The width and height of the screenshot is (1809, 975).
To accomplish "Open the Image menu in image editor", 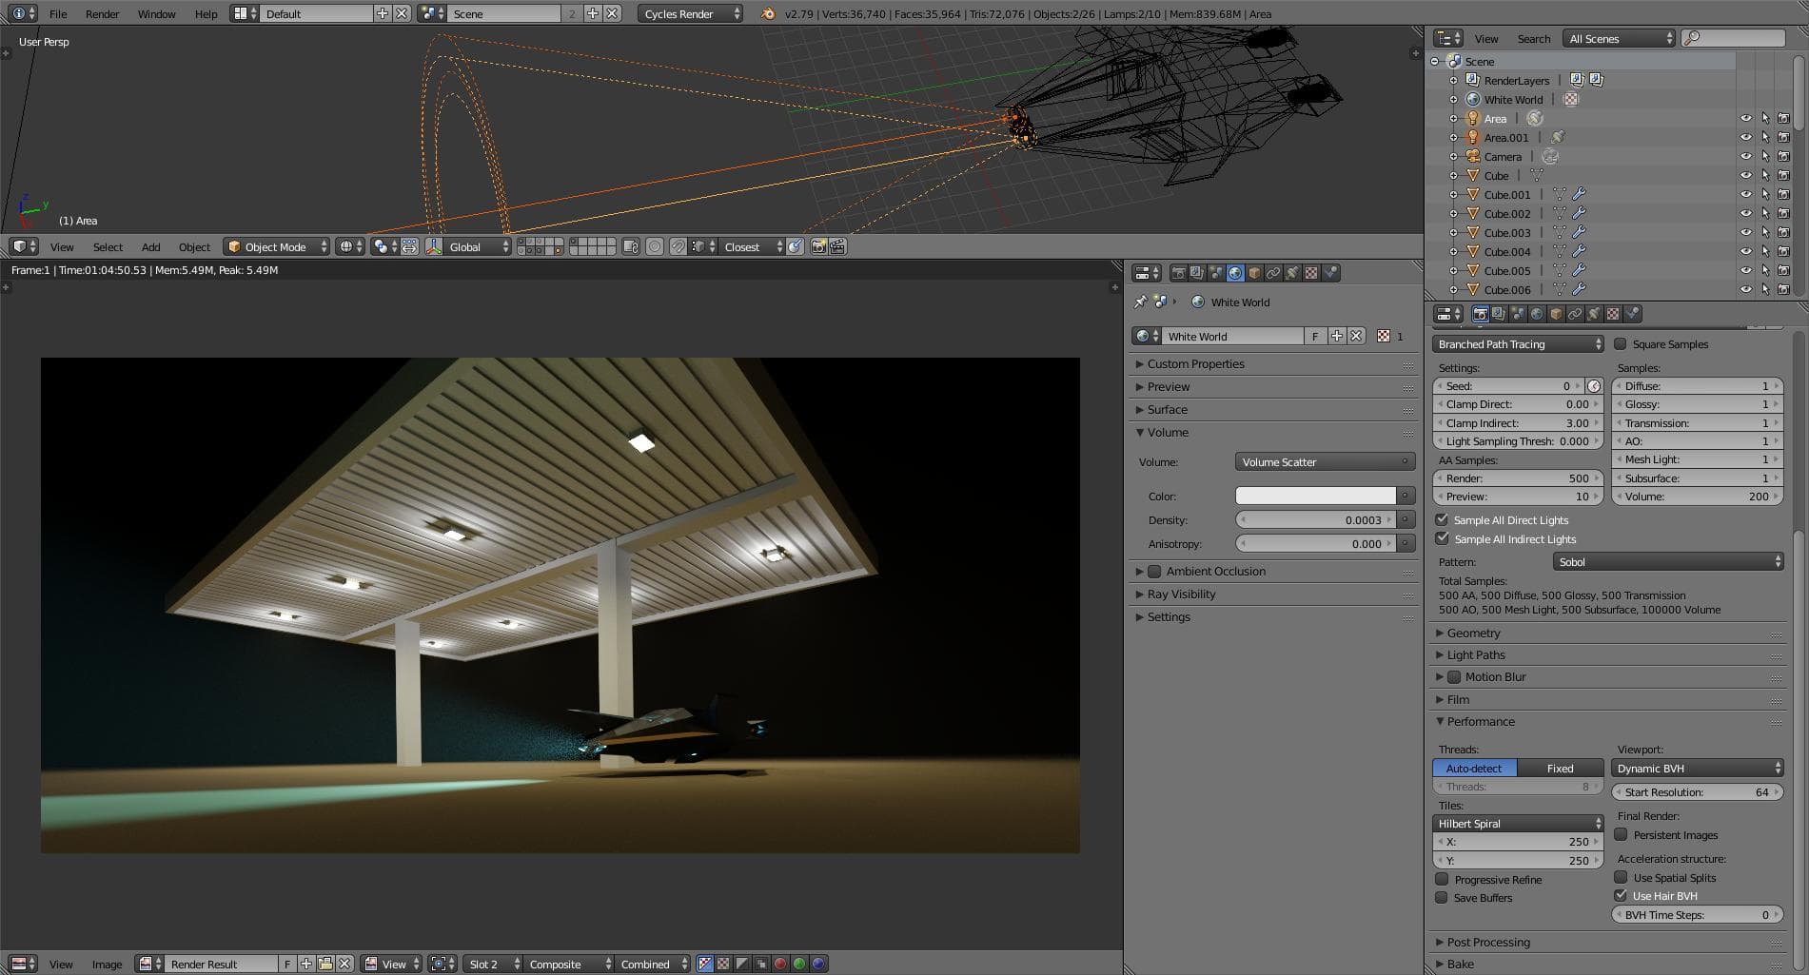I will coord(107,965).
